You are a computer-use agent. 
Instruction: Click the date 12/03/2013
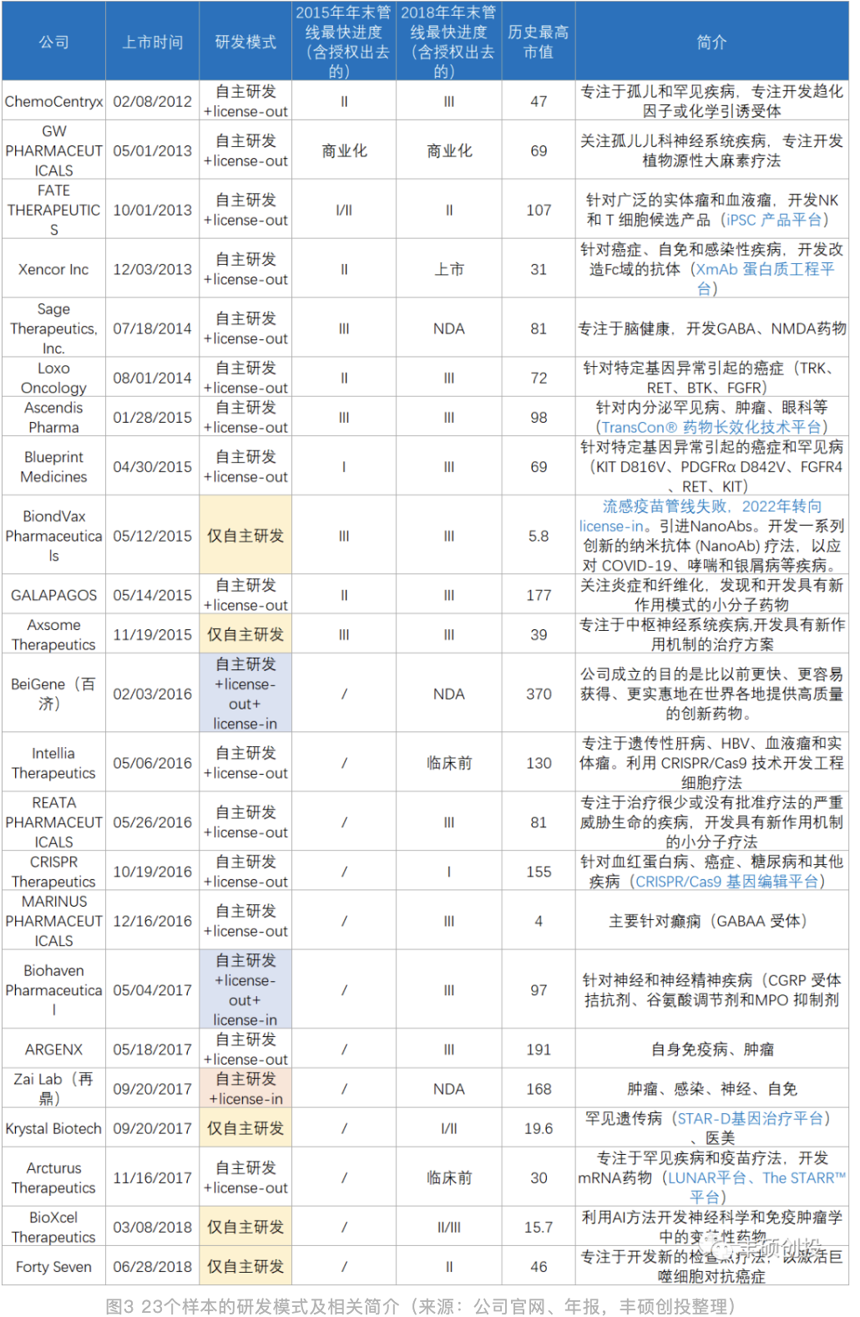pos(153,269)
